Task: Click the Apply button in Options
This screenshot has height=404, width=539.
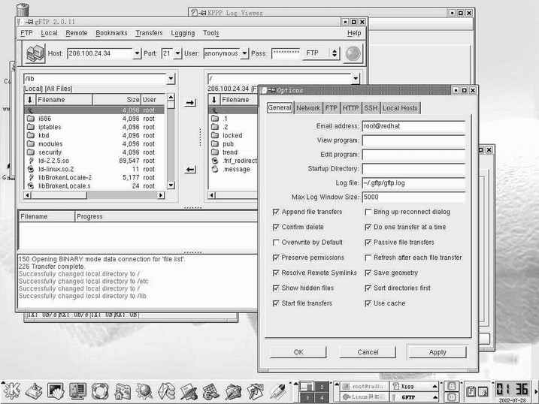Action: (437, 351)
